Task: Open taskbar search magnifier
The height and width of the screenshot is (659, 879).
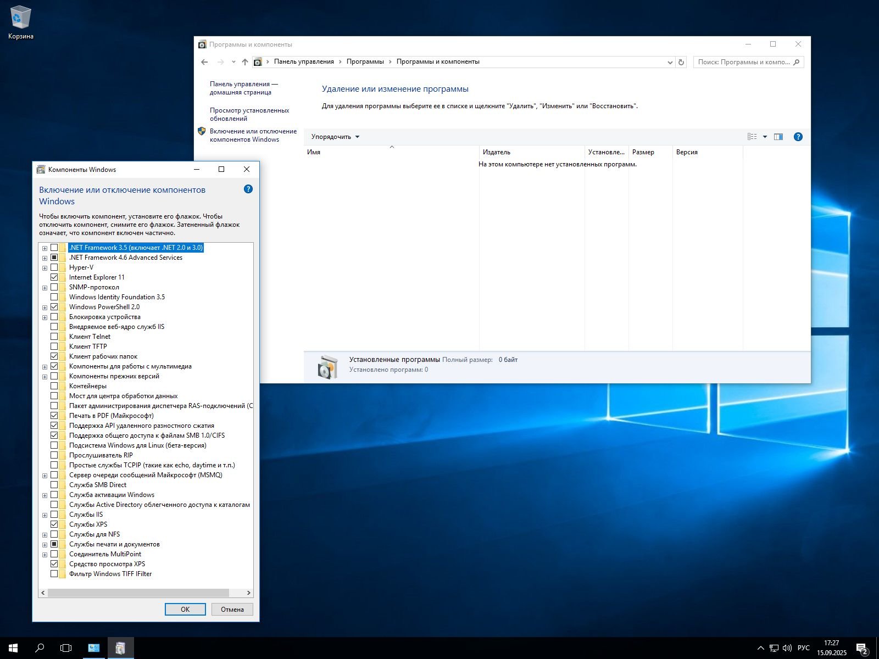Action: (40, 648)
